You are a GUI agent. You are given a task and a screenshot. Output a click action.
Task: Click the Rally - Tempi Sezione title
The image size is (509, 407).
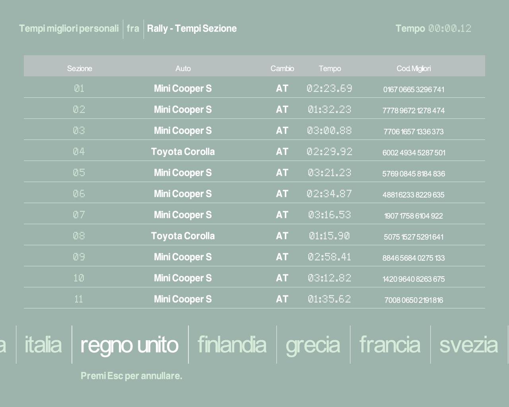pyautogui.click(x=192, y=29)
